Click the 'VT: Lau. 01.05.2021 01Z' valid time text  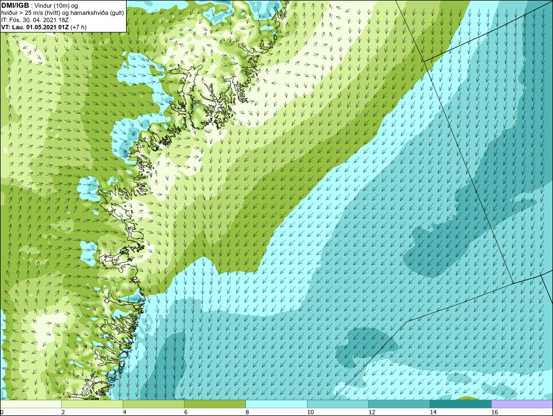tap(35, 27)
